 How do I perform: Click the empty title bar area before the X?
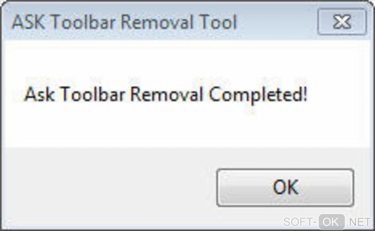pos(277,22)
